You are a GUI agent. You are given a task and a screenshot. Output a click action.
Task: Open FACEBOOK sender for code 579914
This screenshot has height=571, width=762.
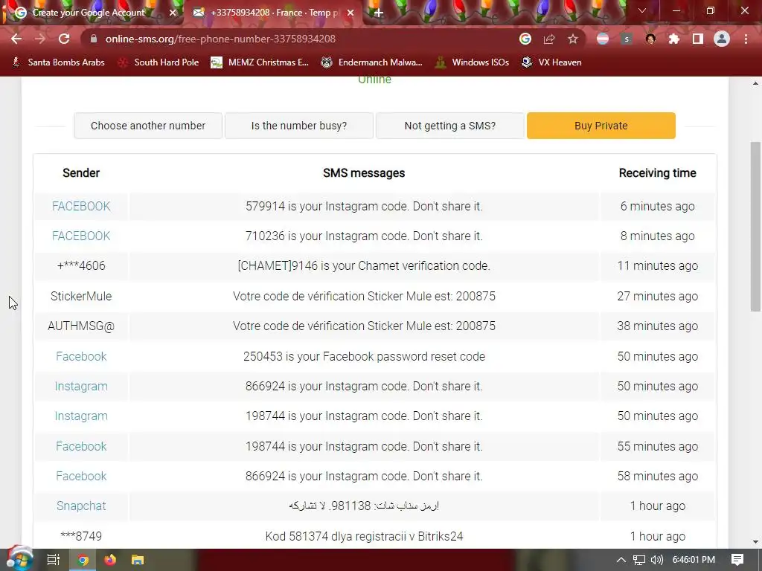click(81, 207)
